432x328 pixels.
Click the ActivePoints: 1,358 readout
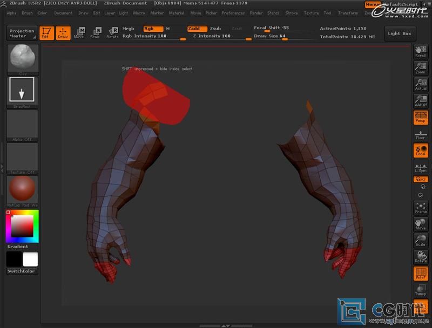(343, 29)
